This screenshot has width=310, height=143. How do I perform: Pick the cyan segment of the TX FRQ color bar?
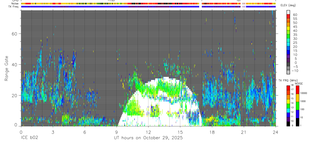[288, 110]
